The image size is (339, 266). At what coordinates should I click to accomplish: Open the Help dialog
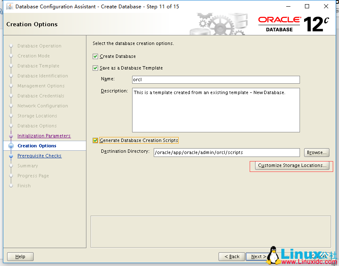(20, 256)
